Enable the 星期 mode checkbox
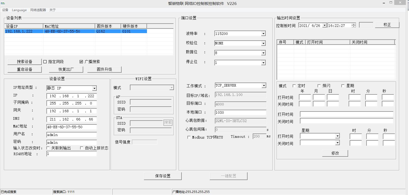The width and height of the screenshot is (409, 195). pos(343,86)
